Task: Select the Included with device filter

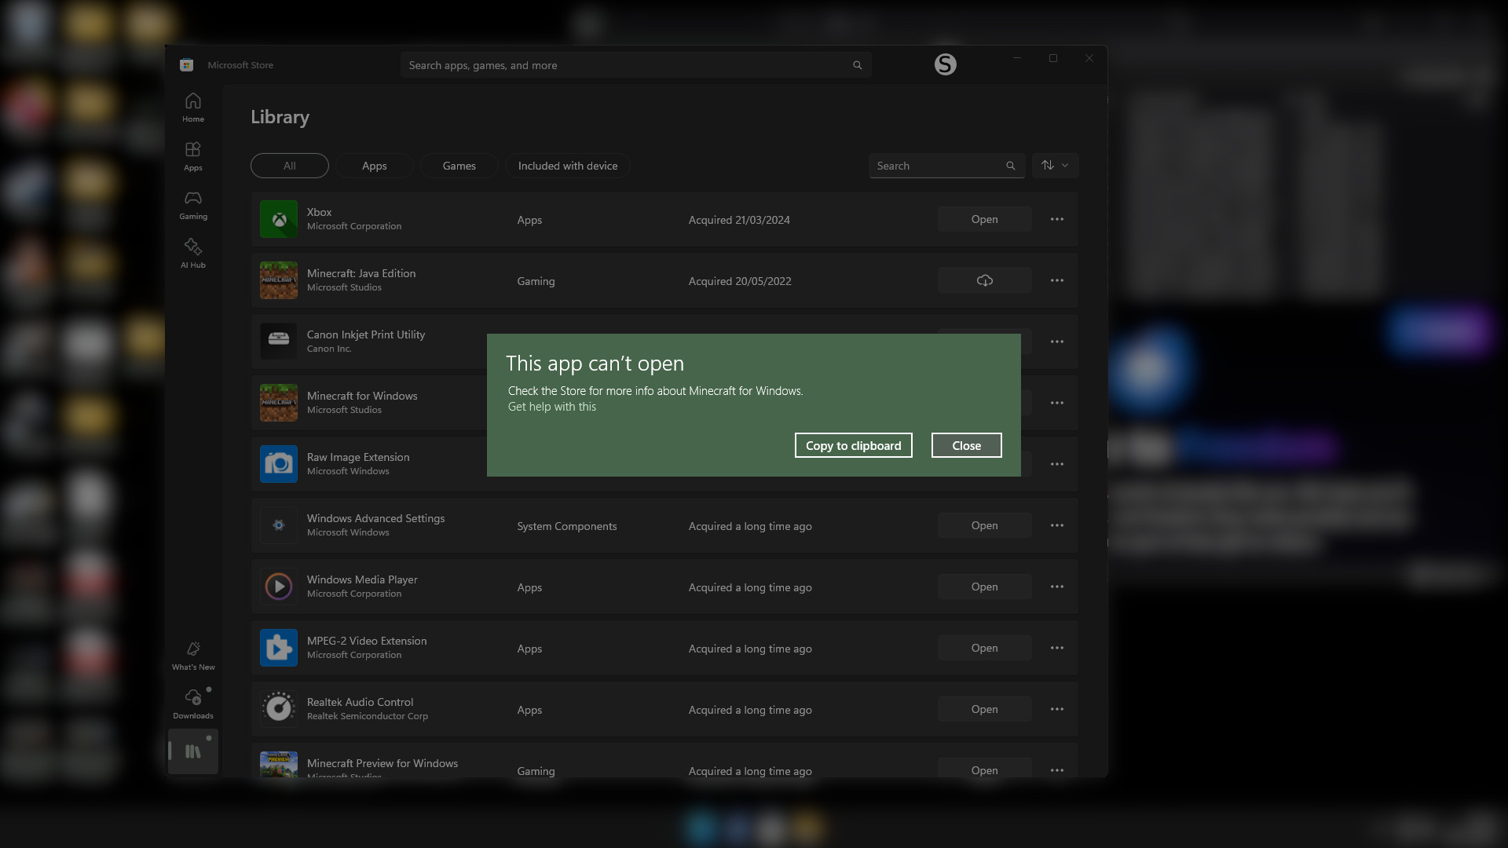Action: coord(567,166)
